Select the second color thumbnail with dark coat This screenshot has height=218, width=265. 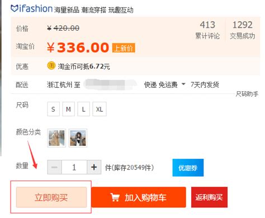78,138
